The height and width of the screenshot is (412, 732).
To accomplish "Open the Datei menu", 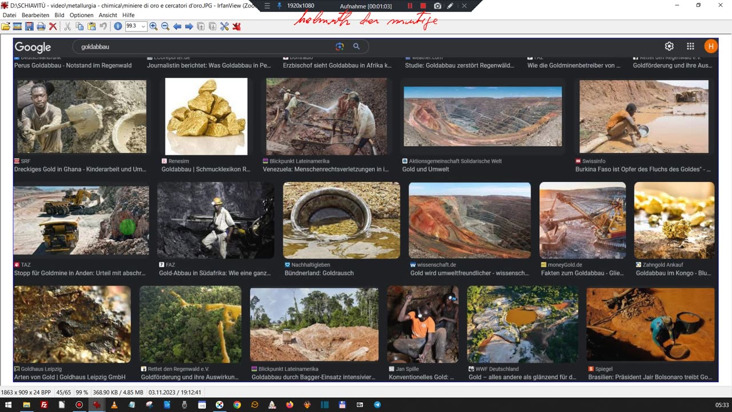I will 10,15.
